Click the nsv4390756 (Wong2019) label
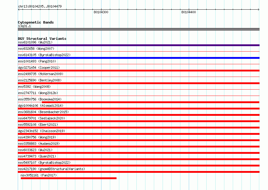This screenshot has height=190, width=268. coord(37,137)
